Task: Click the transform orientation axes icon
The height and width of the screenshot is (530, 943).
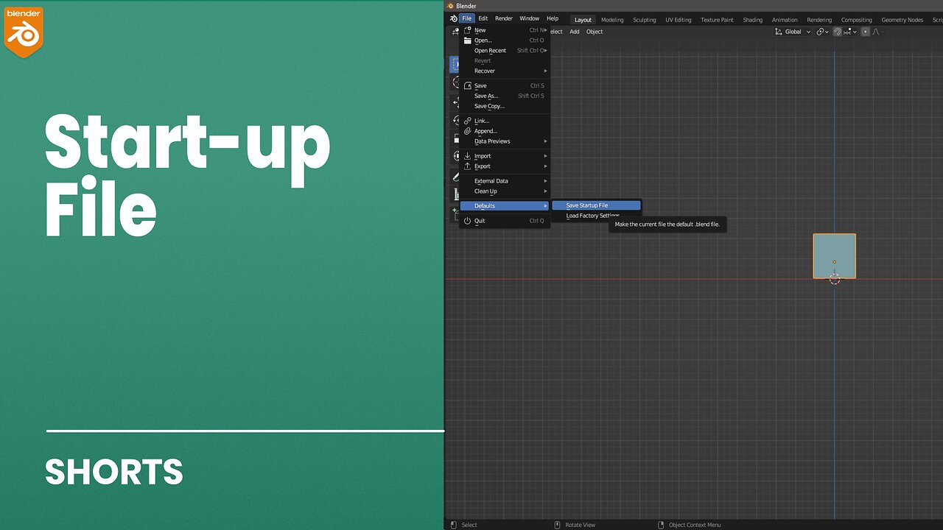Action: 779,32
